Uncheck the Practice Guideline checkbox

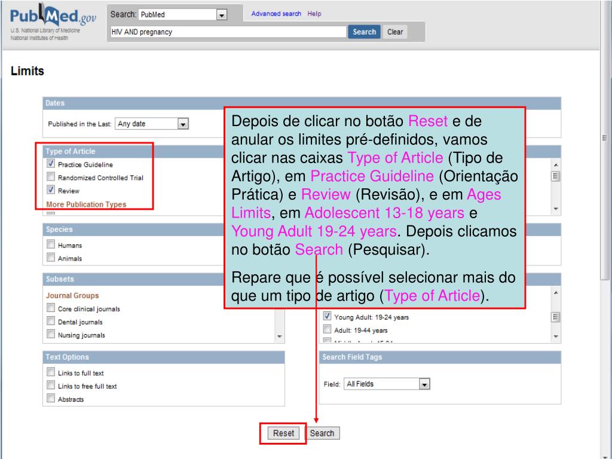[x=51, y=164]
